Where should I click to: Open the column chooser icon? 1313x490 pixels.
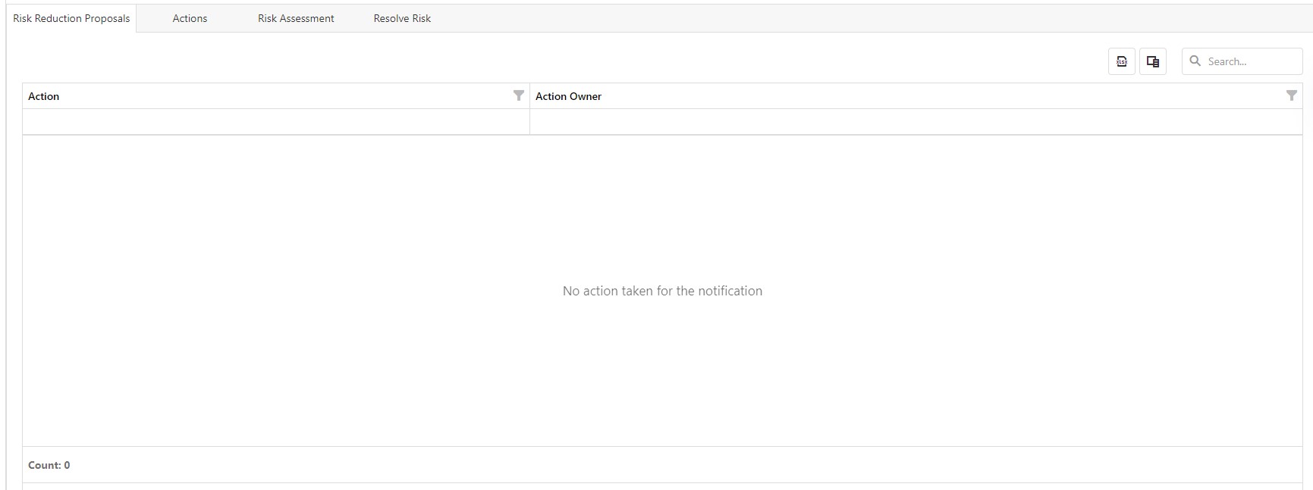point(1152,61)
